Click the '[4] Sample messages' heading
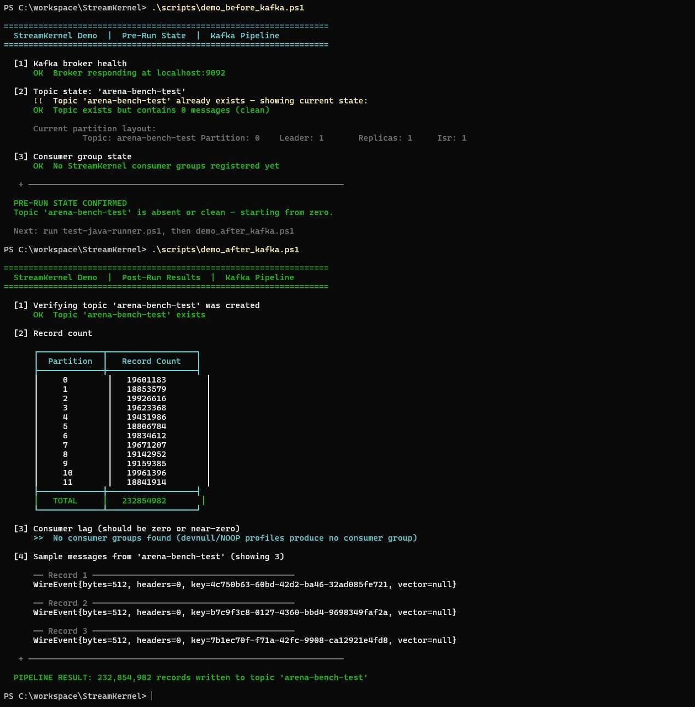695x707 pixels. [x=149, y=557]
